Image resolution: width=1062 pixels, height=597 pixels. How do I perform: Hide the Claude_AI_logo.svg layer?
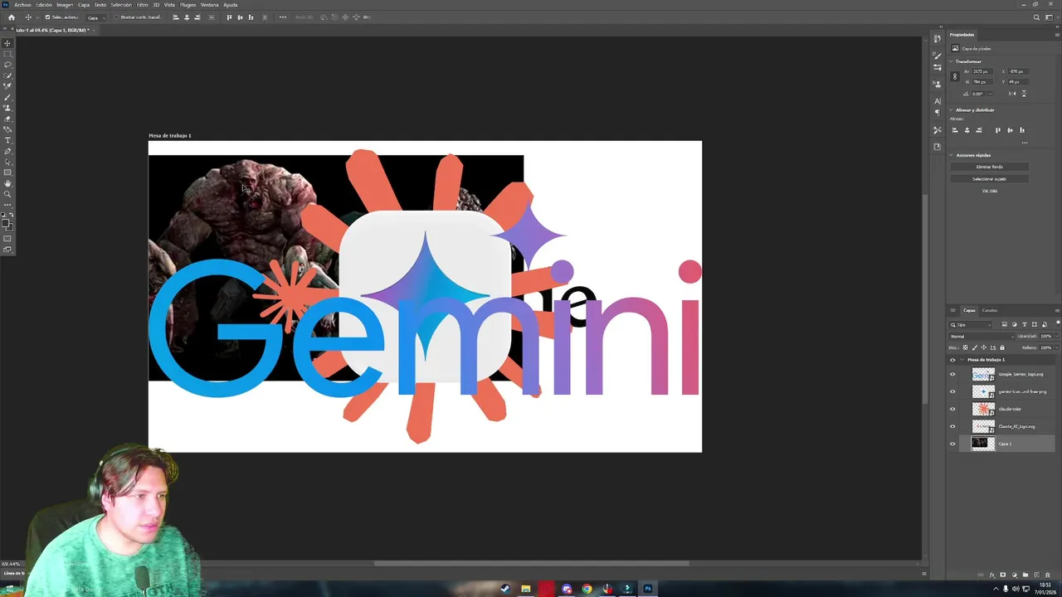point(952,426)
